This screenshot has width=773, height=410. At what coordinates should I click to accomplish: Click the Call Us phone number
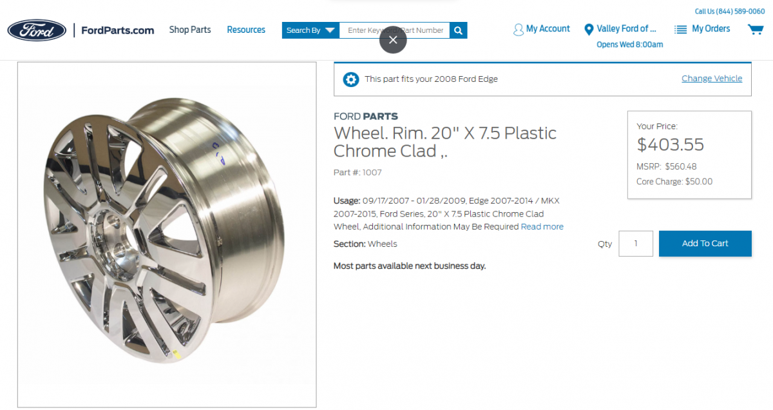[x=730, y=11]
